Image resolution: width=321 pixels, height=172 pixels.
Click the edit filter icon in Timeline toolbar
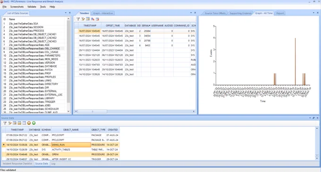[83, 19]
